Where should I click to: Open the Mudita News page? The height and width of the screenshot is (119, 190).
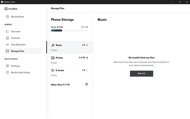pos(17,17)
